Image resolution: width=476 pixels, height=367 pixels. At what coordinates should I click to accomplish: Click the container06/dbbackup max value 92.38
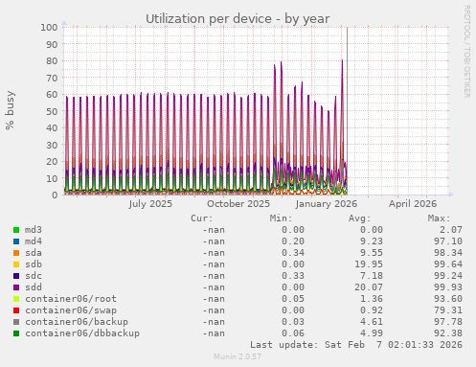(448, 333)
